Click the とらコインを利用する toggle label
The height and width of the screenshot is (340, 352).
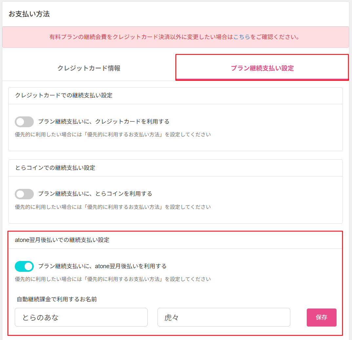click(x=95, y=194)
